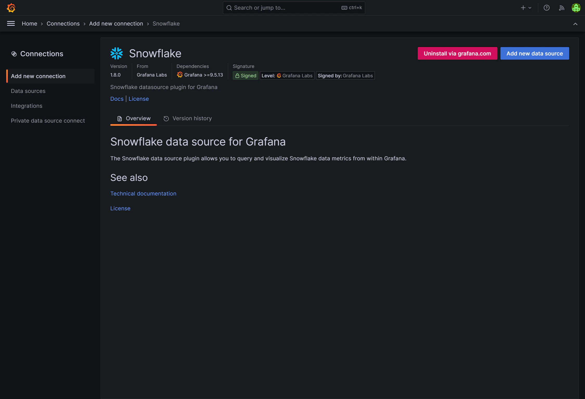Click the Signed signature badge

[x=245, y=76]
